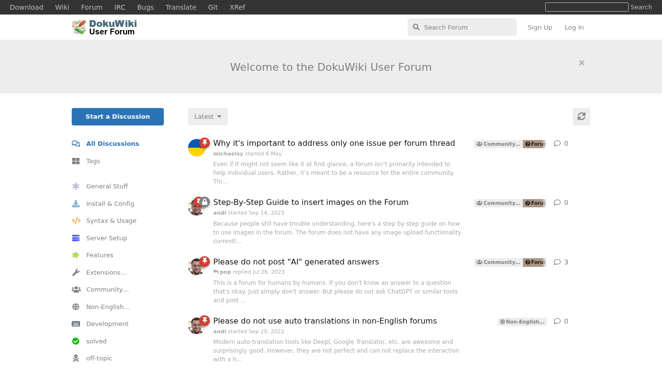Click the refresh discussions icon button
662x372 pixels.
coord(581,117)
